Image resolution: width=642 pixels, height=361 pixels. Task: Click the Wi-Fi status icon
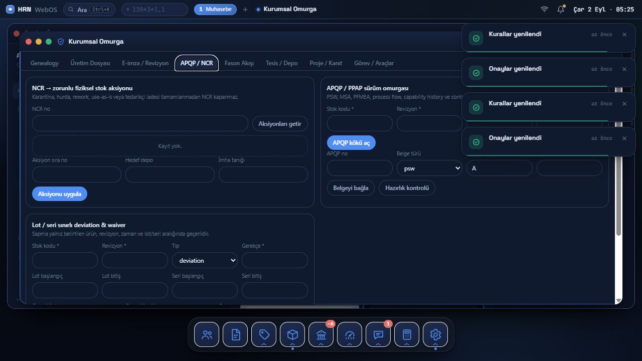[544, 10]
